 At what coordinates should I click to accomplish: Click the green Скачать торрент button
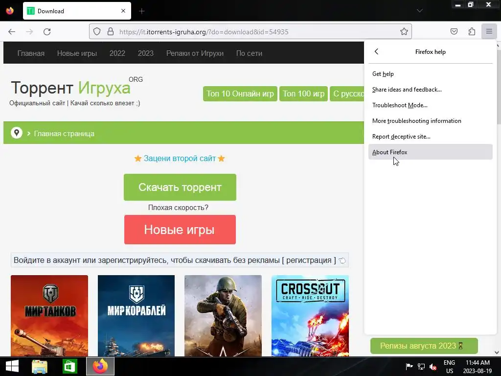pyautogui.click(x=180, y=188)
